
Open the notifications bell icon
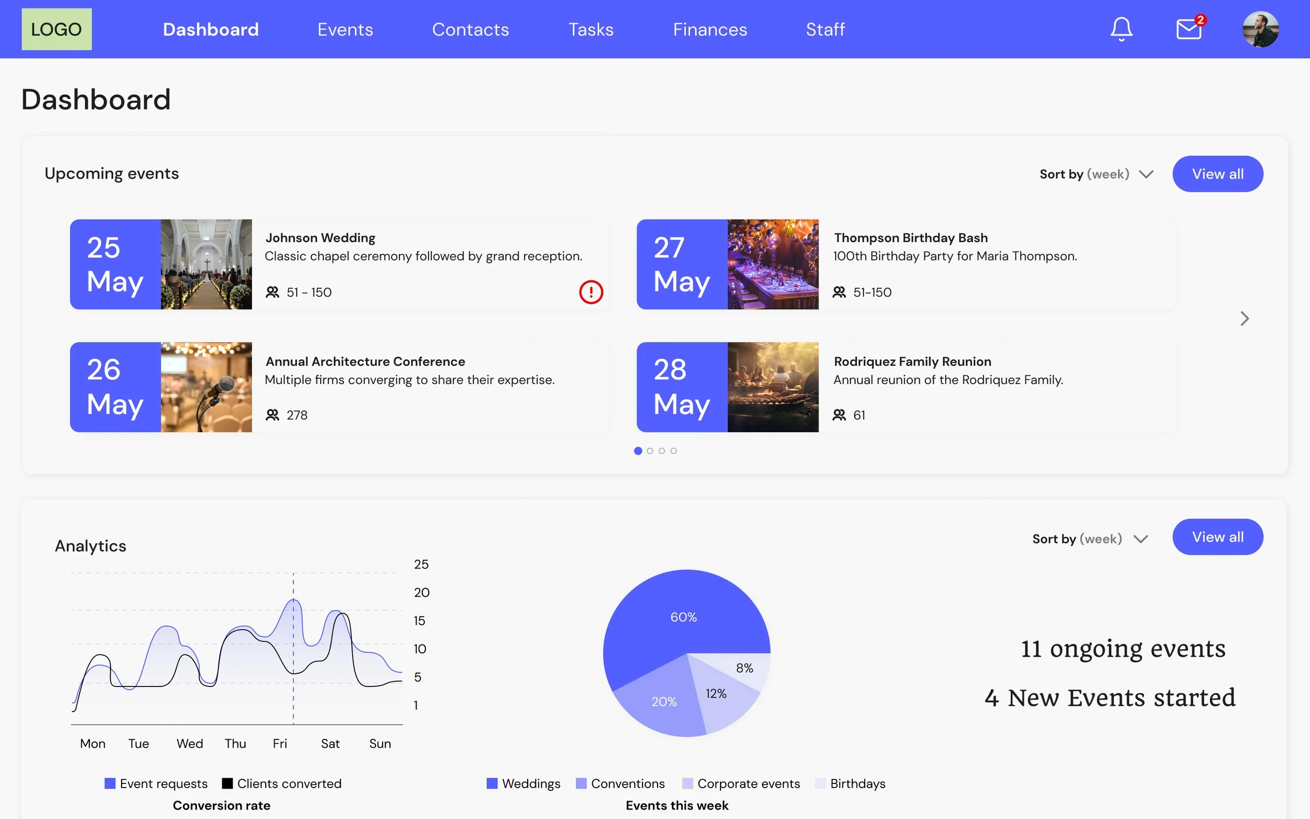tap(1121, 29)
